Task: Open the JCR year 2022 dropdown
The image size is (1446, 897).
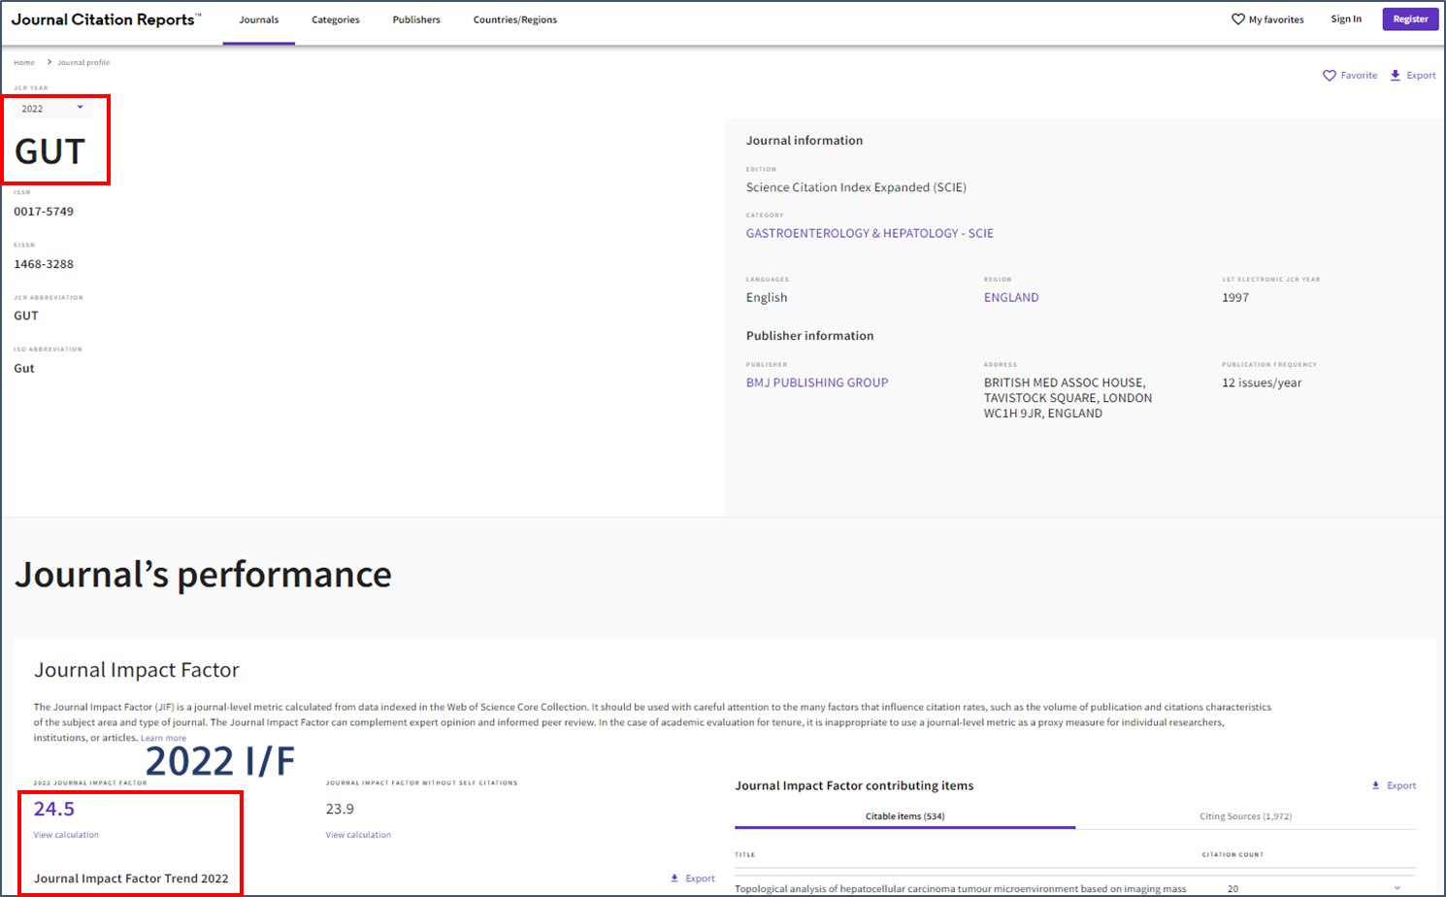Action: [x=53, y=109]
